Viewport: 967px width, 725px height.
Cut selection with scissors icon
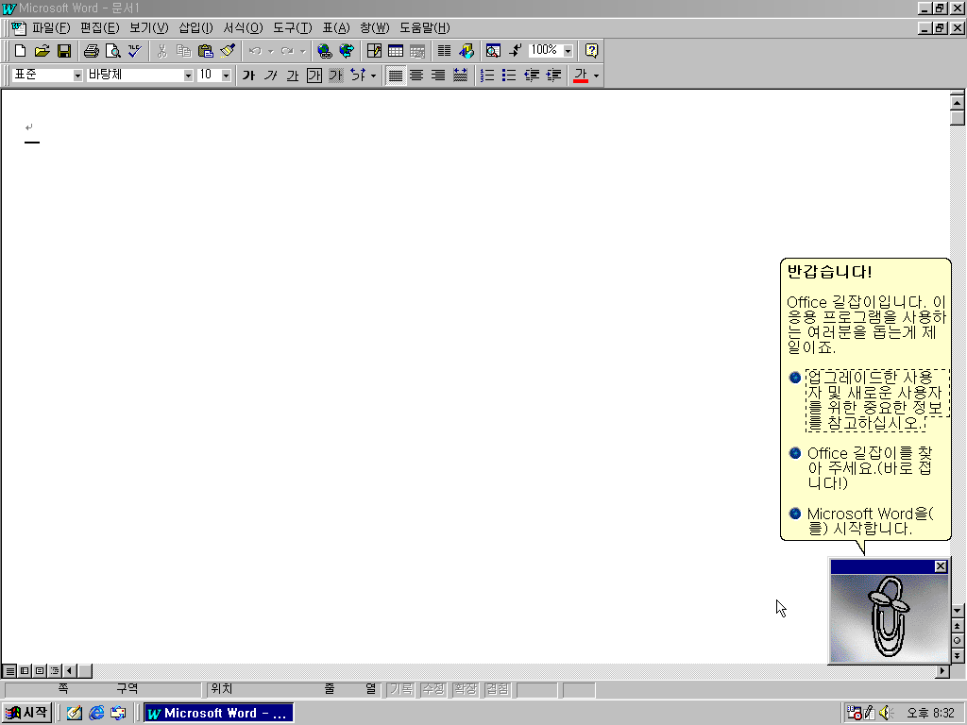coord(161,51)
